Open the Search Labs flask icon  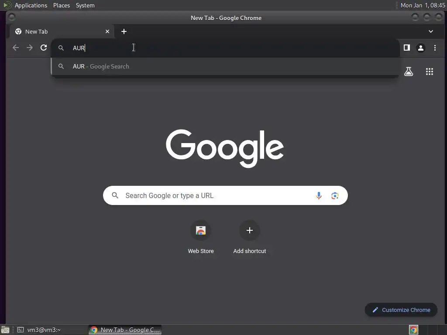(409, 72)
